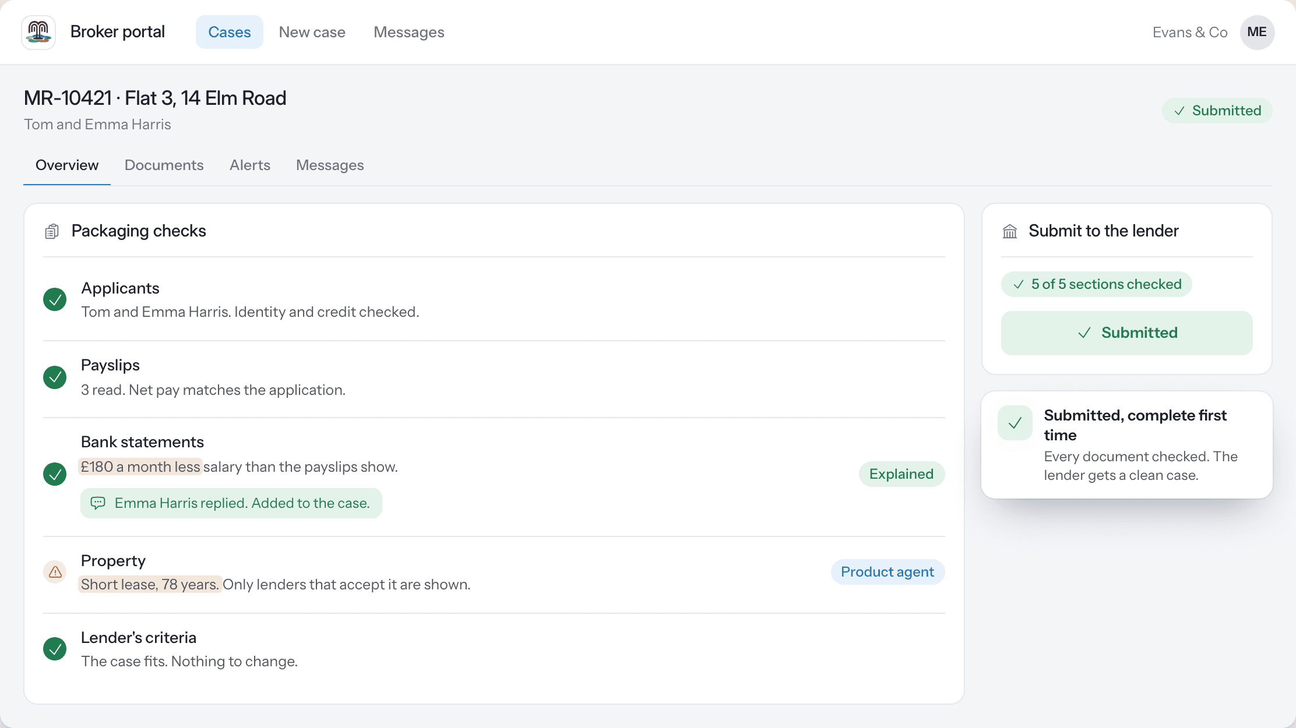The height and width of the screenshot is (728, 1296).
Task: Click 'The case fits. Nothing to change.' text
Action: (x=189, y=661)
